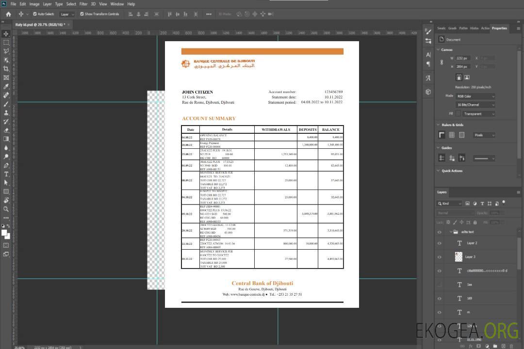
Task: Pick the Eyedropper tool
Action: (6, 86)
